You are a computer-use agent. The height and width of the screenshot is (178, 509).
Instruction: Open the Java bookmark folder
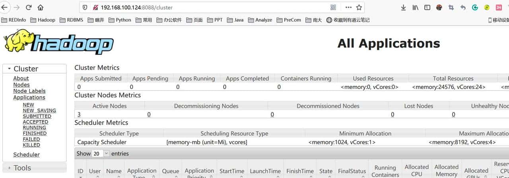click(235, 20)
